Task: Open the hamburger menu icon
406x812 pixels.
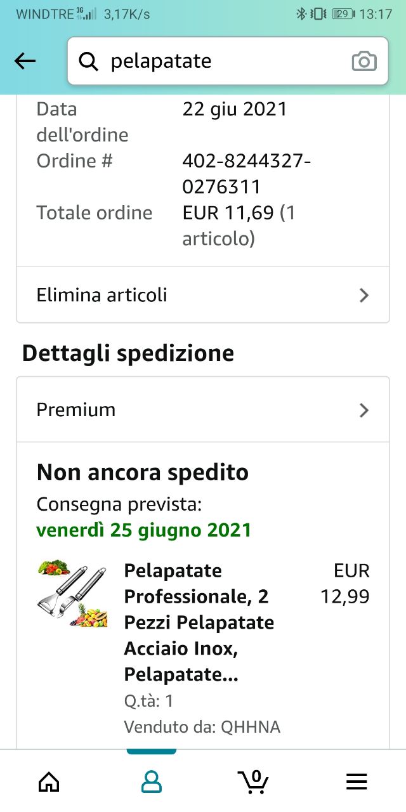Action: pyautogui.click(x=357, y=782)
